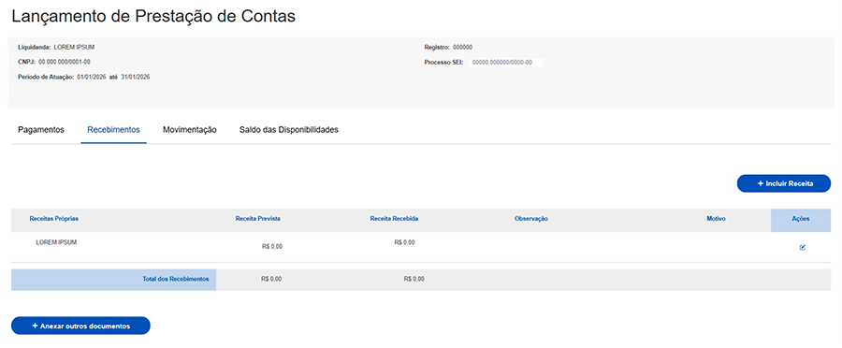
Task: Click the Ações column header
Action: point(801,219)
